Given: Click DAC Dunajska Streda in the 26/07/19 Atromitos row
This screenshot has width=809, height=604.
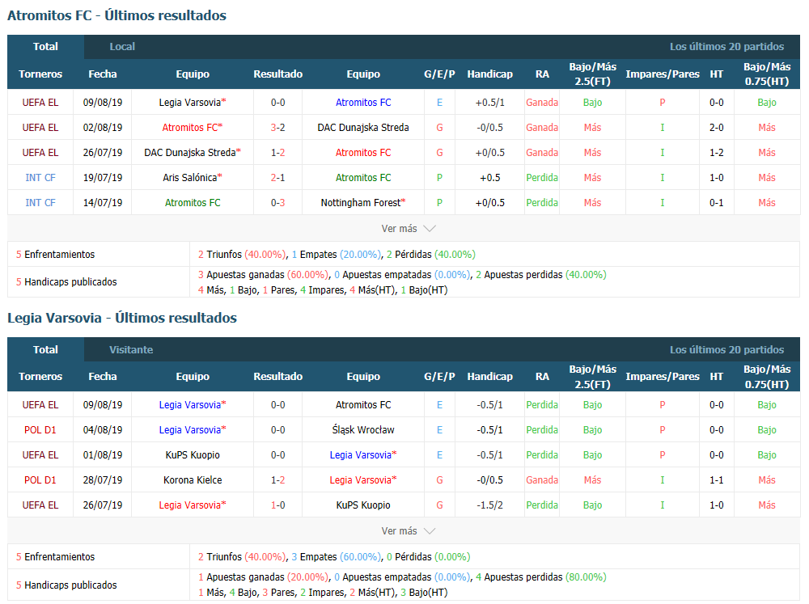Looking at the screenshot, I should 193,153.
